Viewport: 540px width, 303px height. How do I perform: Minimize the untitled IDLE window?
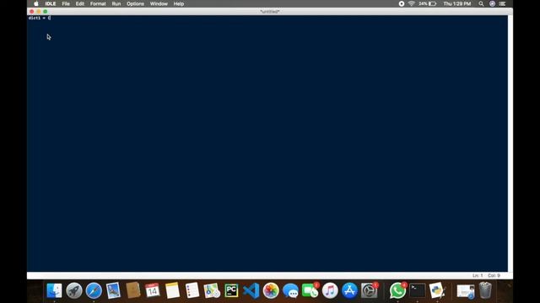coord(39,11)
